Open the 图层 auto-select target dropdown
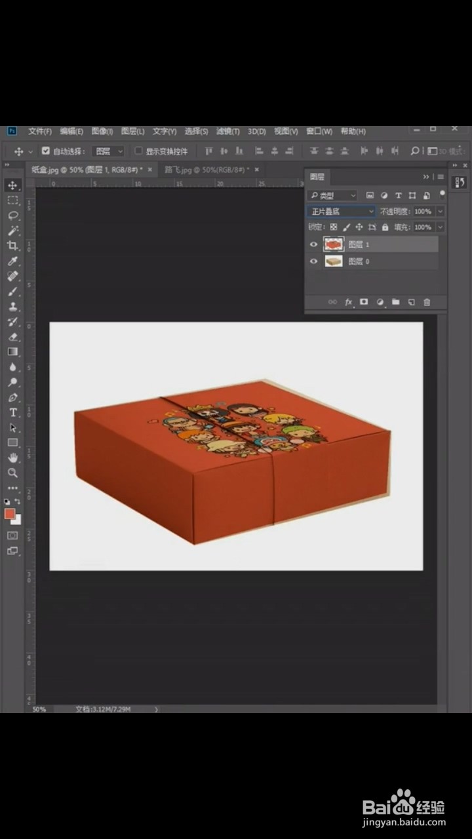 click(x=108, y=151)
